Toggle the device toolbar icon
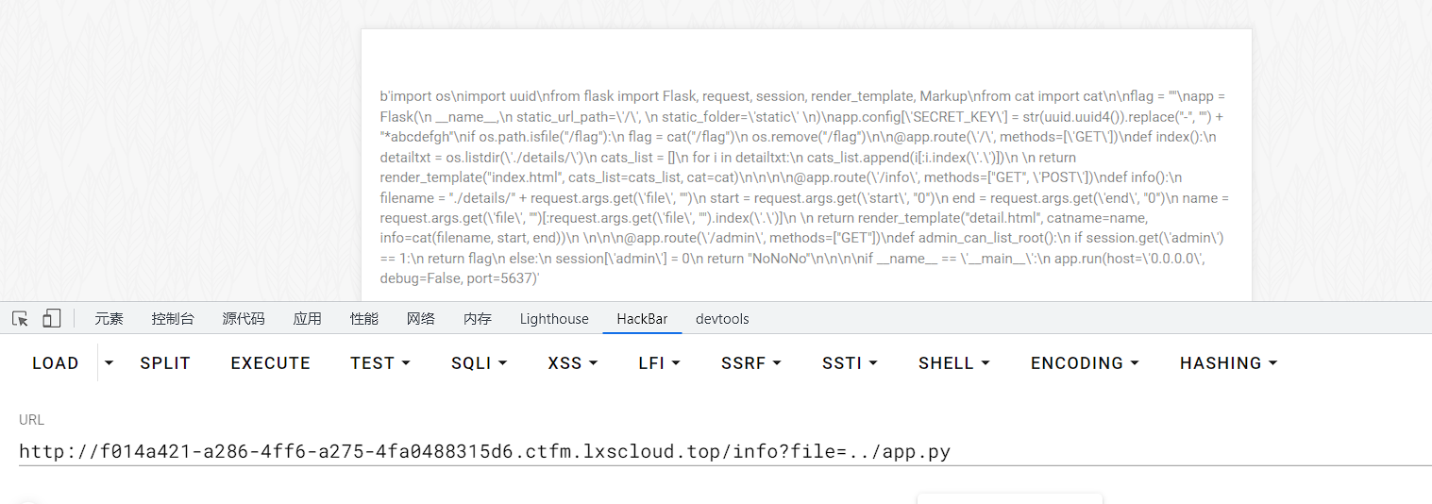1432x504 pixels. pyautogui.click(x=52, y=319)
